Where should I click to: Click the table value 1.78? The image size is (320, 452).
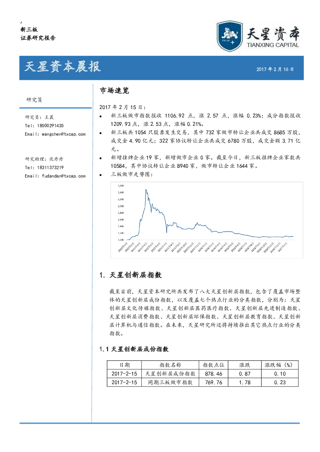(x=245, y=382)
